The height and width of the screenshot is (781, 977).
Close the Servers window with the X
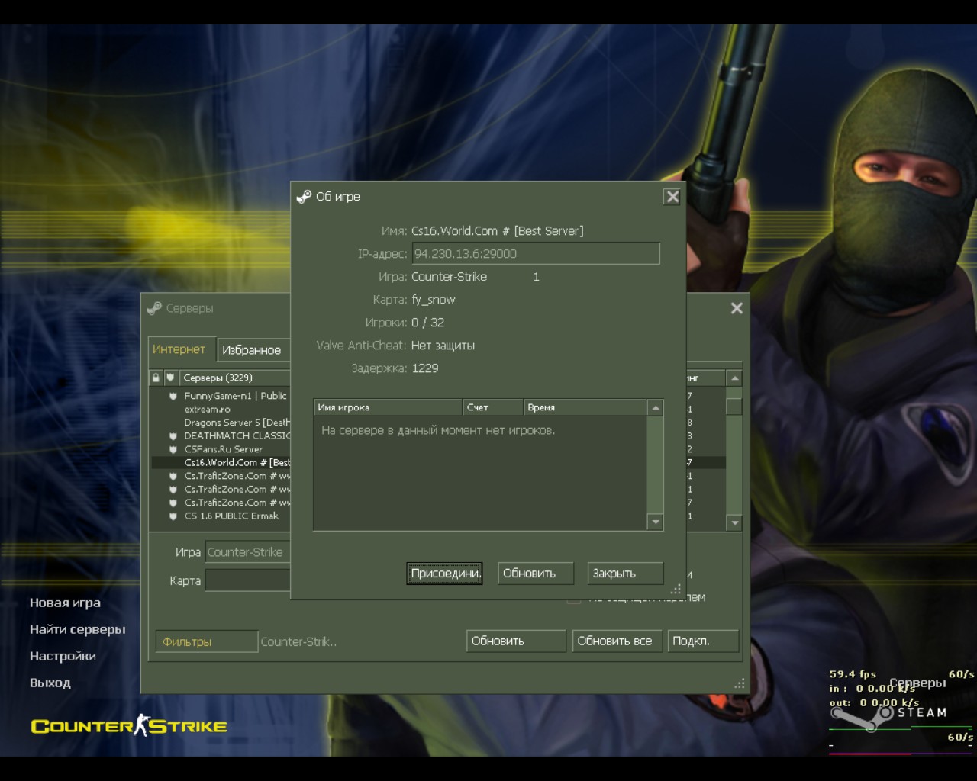tap(737, 308)
